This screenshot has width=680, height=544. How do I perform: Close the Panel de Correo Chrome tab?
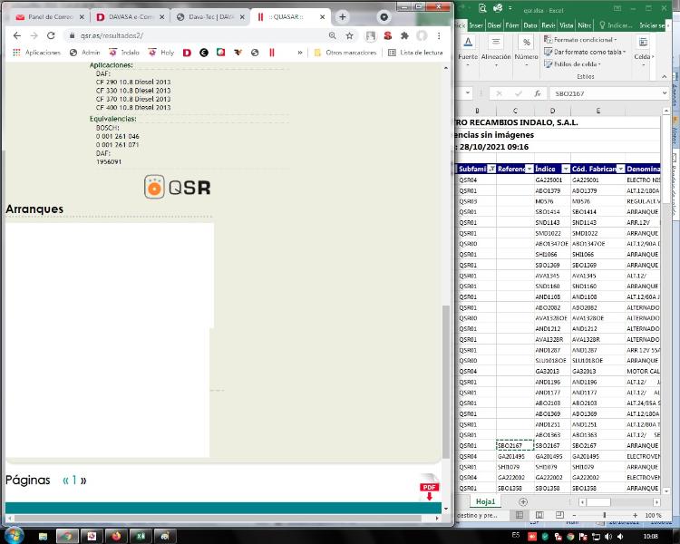(x=82, y=17)
